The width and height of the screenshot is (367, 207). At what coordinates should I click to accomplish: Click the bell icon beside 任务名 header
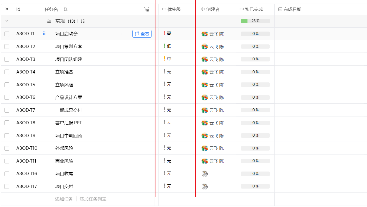[x=66, y=9]
